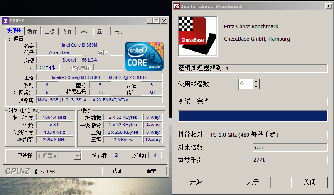The height and width of the screenshot is (195, 334).
Task: Switch to the 主板 tab
Action: 49,31
